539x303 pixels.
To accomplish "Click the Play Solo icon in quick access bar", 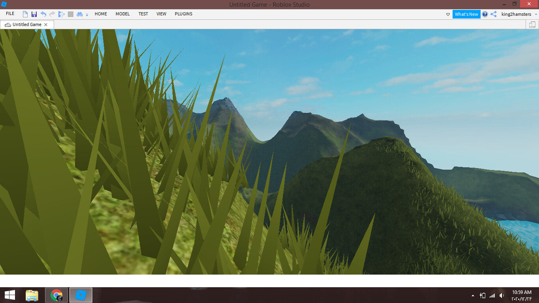I will tap(61, 14).
